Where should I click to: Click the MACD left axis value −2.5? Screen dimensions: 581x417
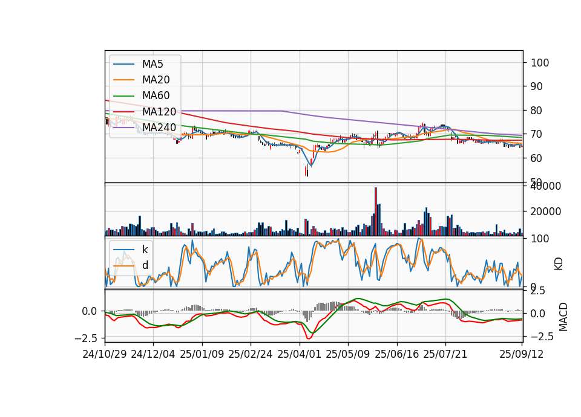86,338
